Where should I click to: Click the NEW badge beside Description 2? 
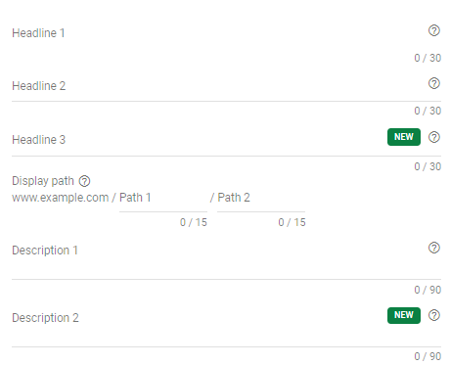coord(404,315)
